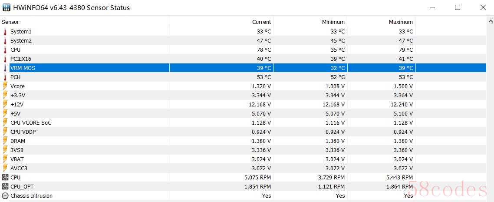
Task: Click the thermometer icon beside VRM MOS
Action: 5,68
